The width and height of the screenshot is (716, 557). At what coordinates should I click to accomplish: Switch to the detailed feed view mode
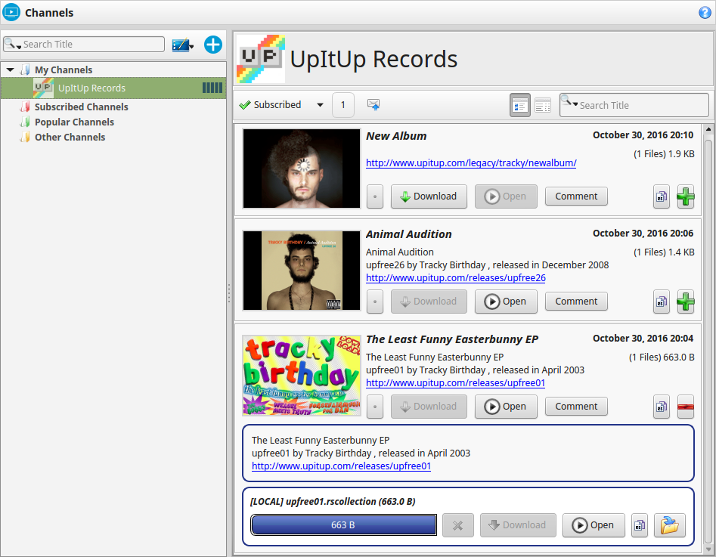519,106
